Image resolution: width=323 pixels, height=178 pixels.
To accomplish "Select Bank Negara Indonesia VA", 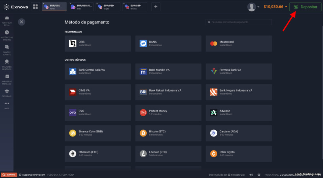I will click(x=239, y=92).
